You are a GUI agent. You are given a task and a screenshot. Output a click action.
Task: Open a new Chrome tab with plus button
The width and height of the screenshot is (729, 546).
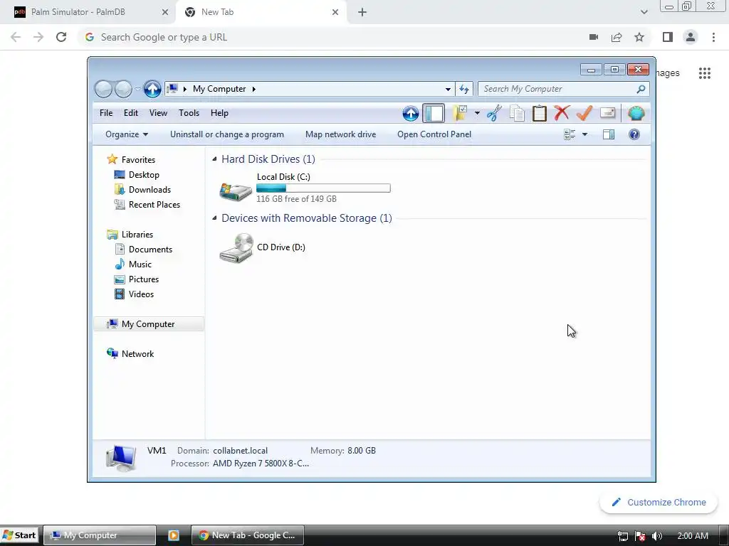362,13
